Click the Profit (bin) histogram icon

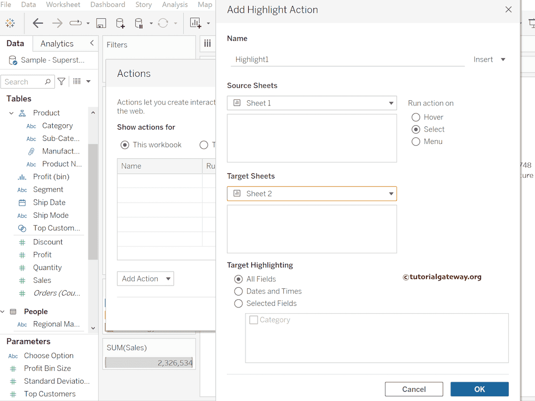click(22, 177)
